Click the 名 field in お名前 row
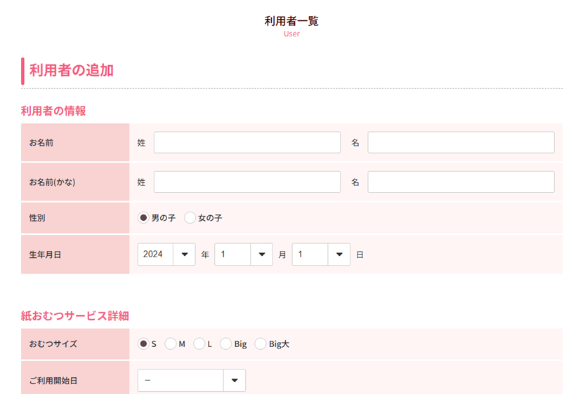Viewport: 585px width, 408px height. click(461, 142)
